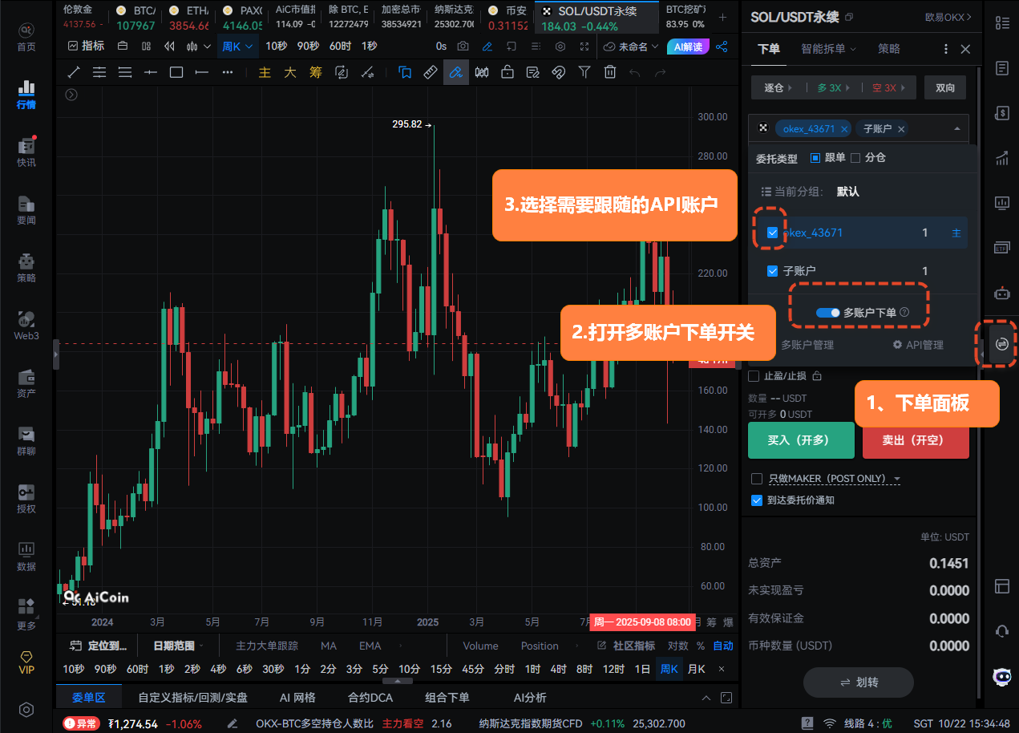Screen dimensions: 1019x733
Task: Open the list view icon at right rail top
Action: click(1001, 22)
